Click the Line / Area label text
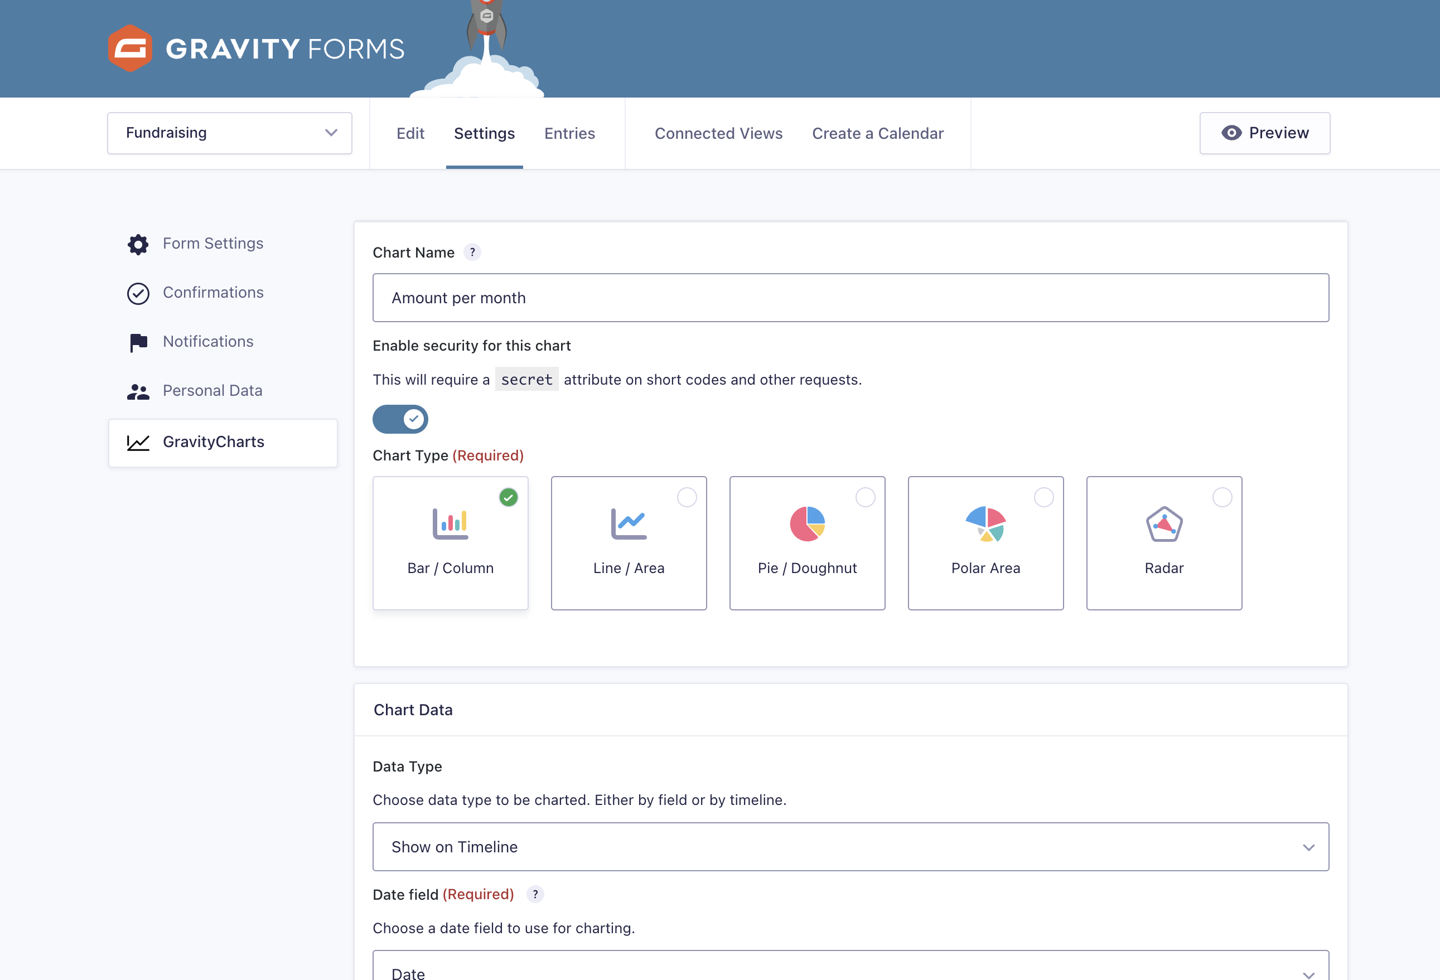1440x980 pixels. click(x=629, y=568)
